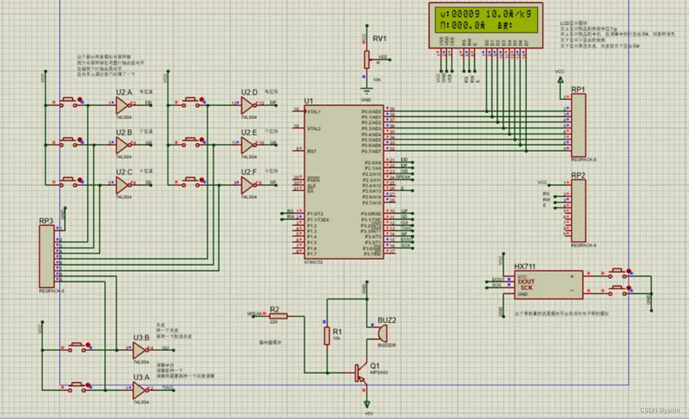Click the RP3 reference label

[x=46, y=221]
